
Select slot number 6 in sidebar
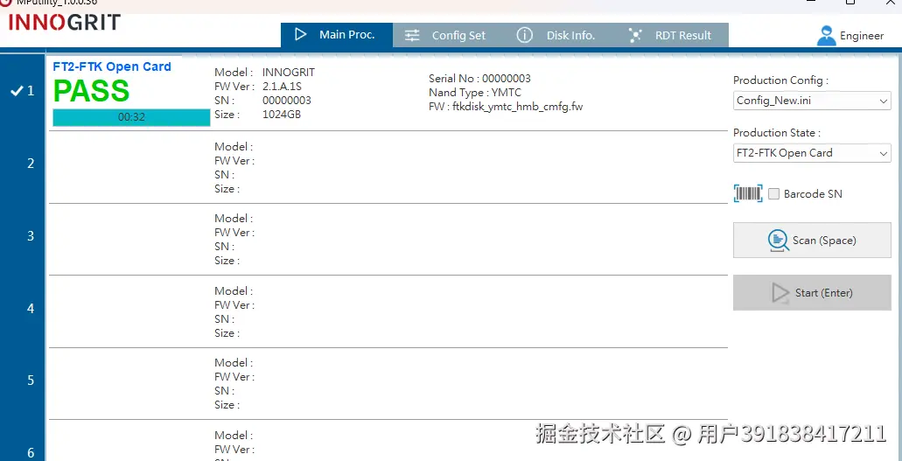point(31,453)
